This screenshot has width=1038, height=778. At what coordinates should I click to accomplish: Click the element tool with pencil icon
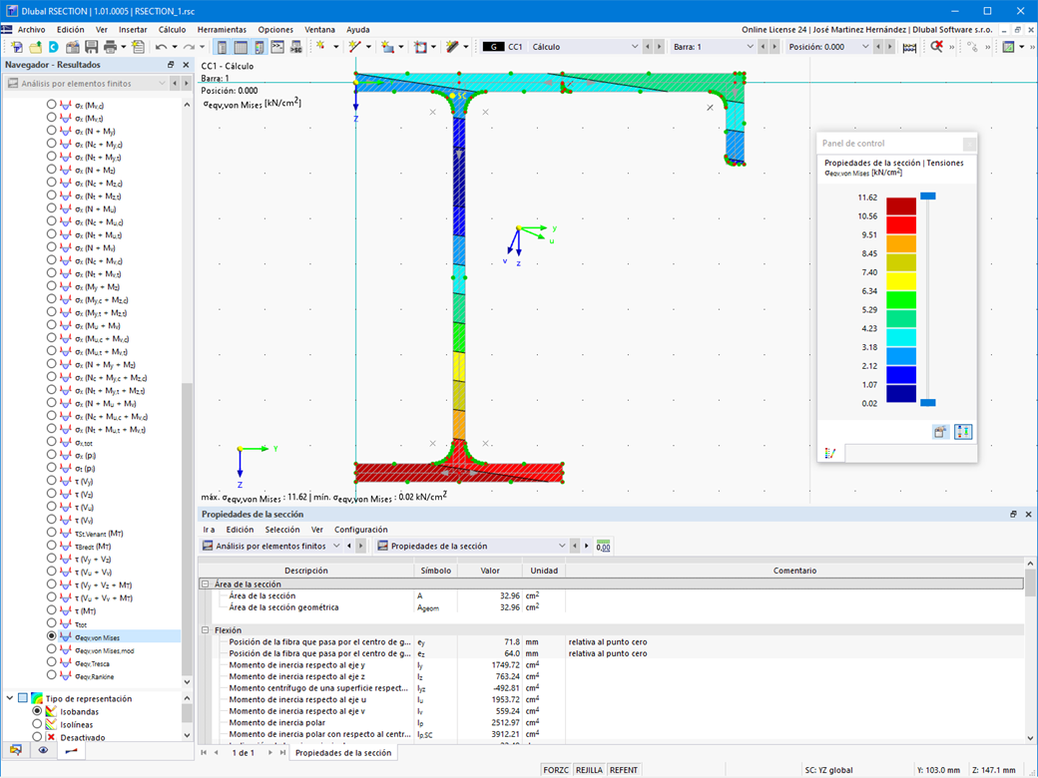tap(453, 47)
